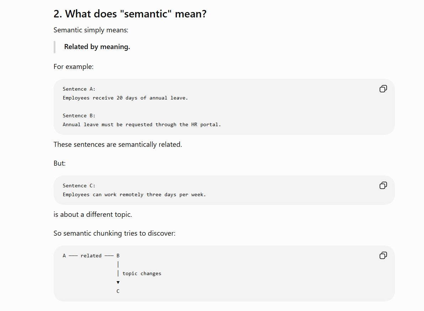Click the 'Related by meaning.' quote
This screenshot has width=424, height=311.
97,47
